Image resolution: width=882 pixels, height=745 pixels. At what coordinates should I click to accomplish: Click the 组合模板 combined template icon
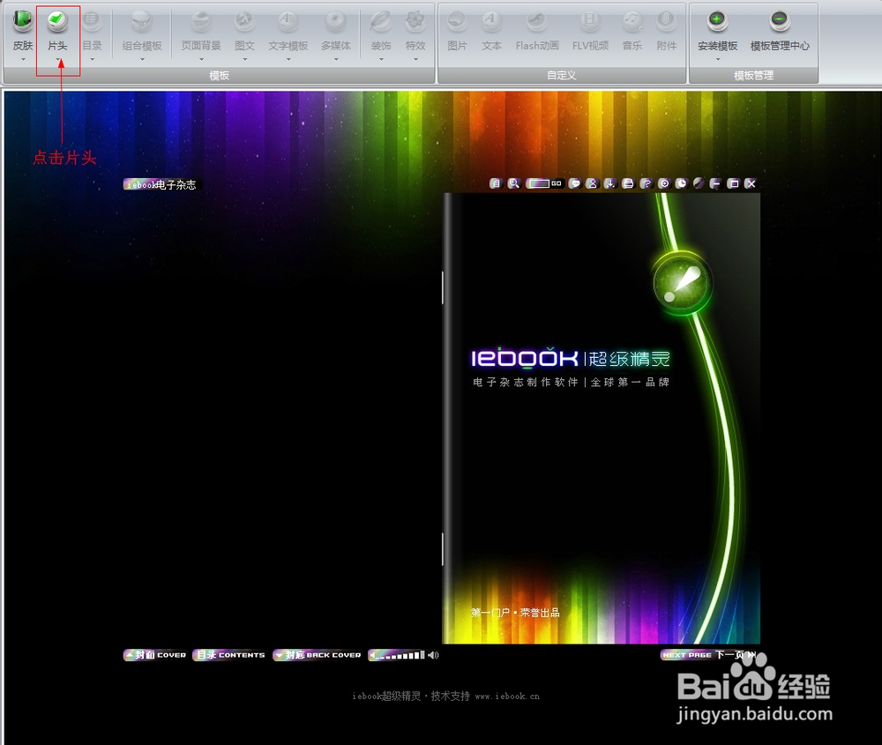(142, 21)
